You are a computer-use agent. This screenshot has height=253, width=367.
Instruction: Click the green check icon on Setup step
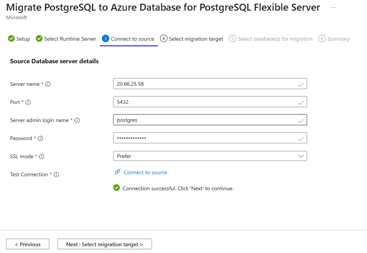[x=11, y=38]
